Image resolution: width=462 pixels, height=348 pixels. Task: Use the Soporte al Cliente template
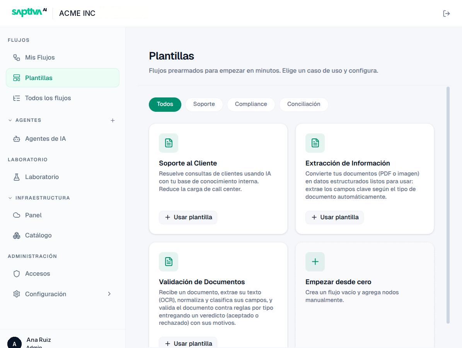(x=188, y=217)
